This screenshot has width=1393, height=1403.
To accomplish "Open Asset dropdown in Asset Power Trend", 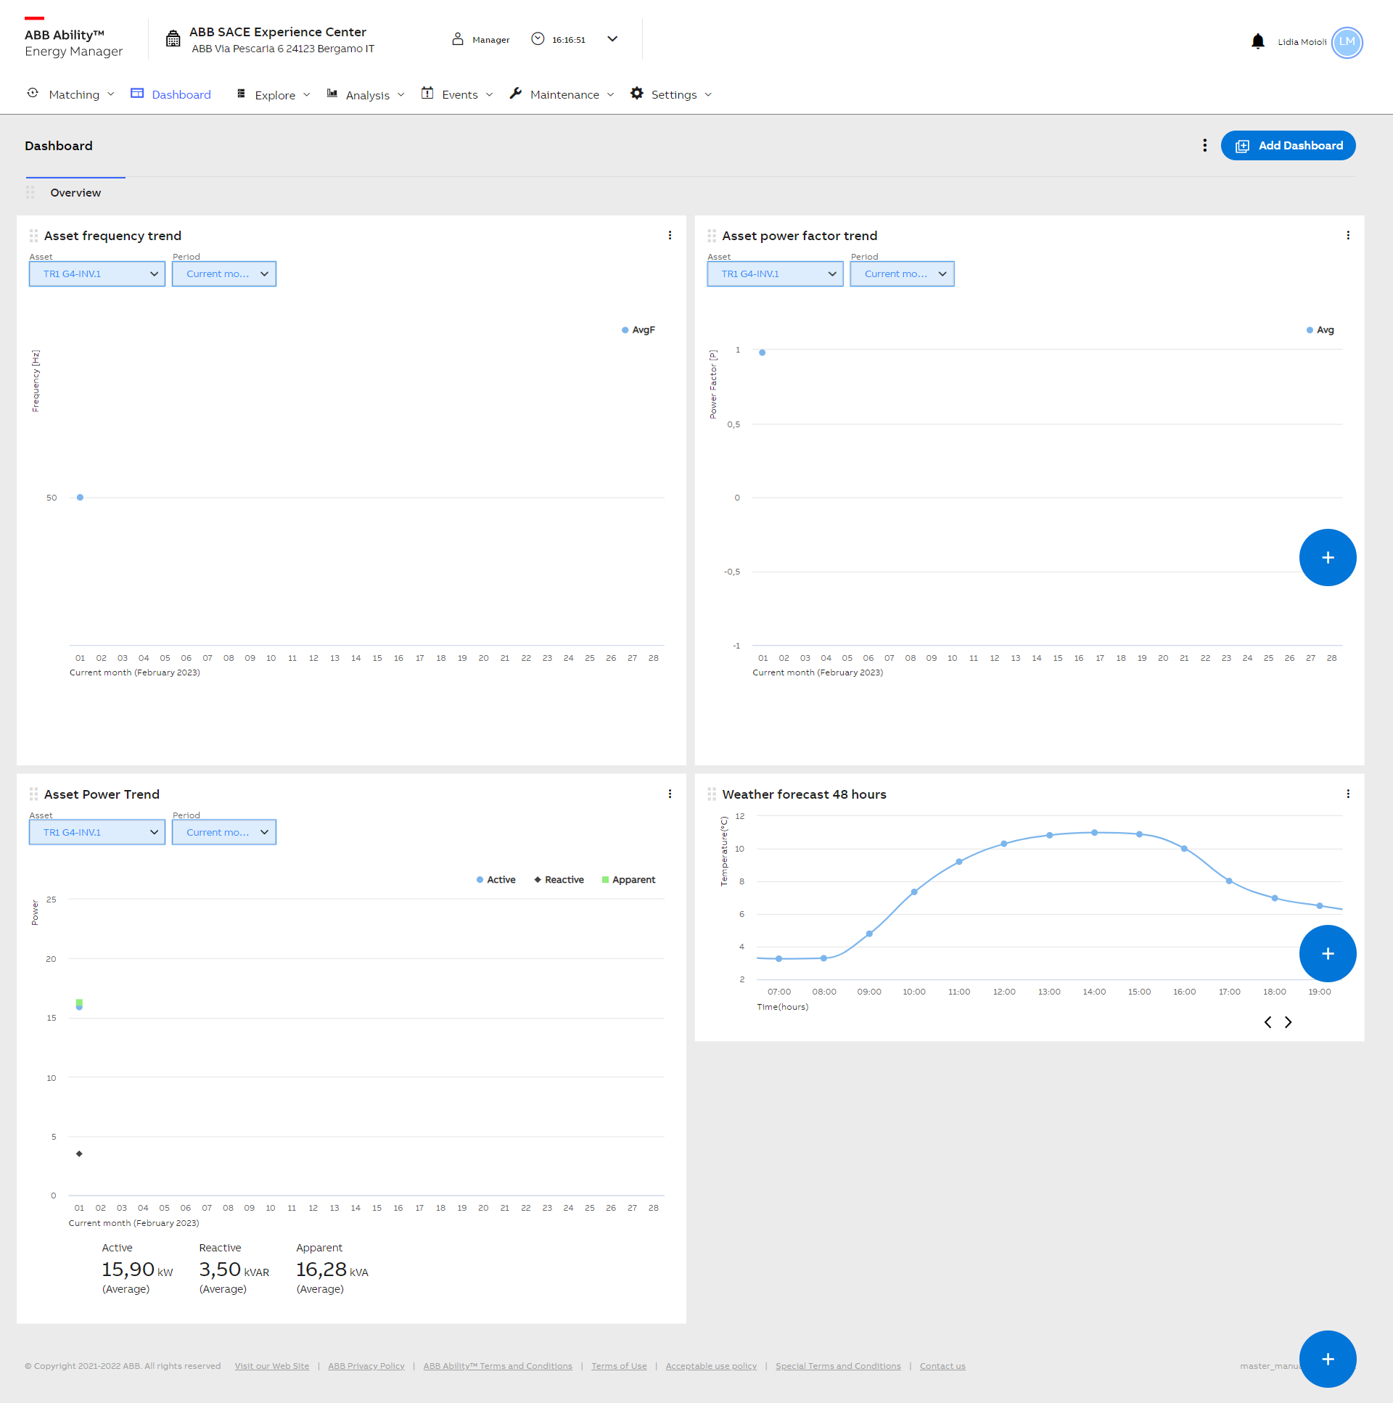I will (97, 832).
